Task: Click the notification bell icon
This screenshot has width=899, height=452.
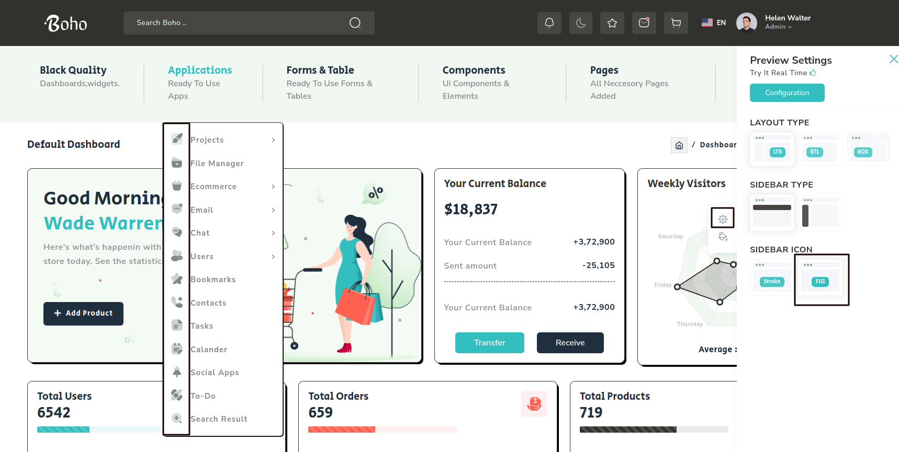Action: [549, 23]
